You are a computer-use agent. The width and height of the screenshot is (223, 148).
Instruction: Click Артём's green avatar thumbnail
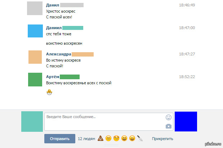click(x=35, y=80)
